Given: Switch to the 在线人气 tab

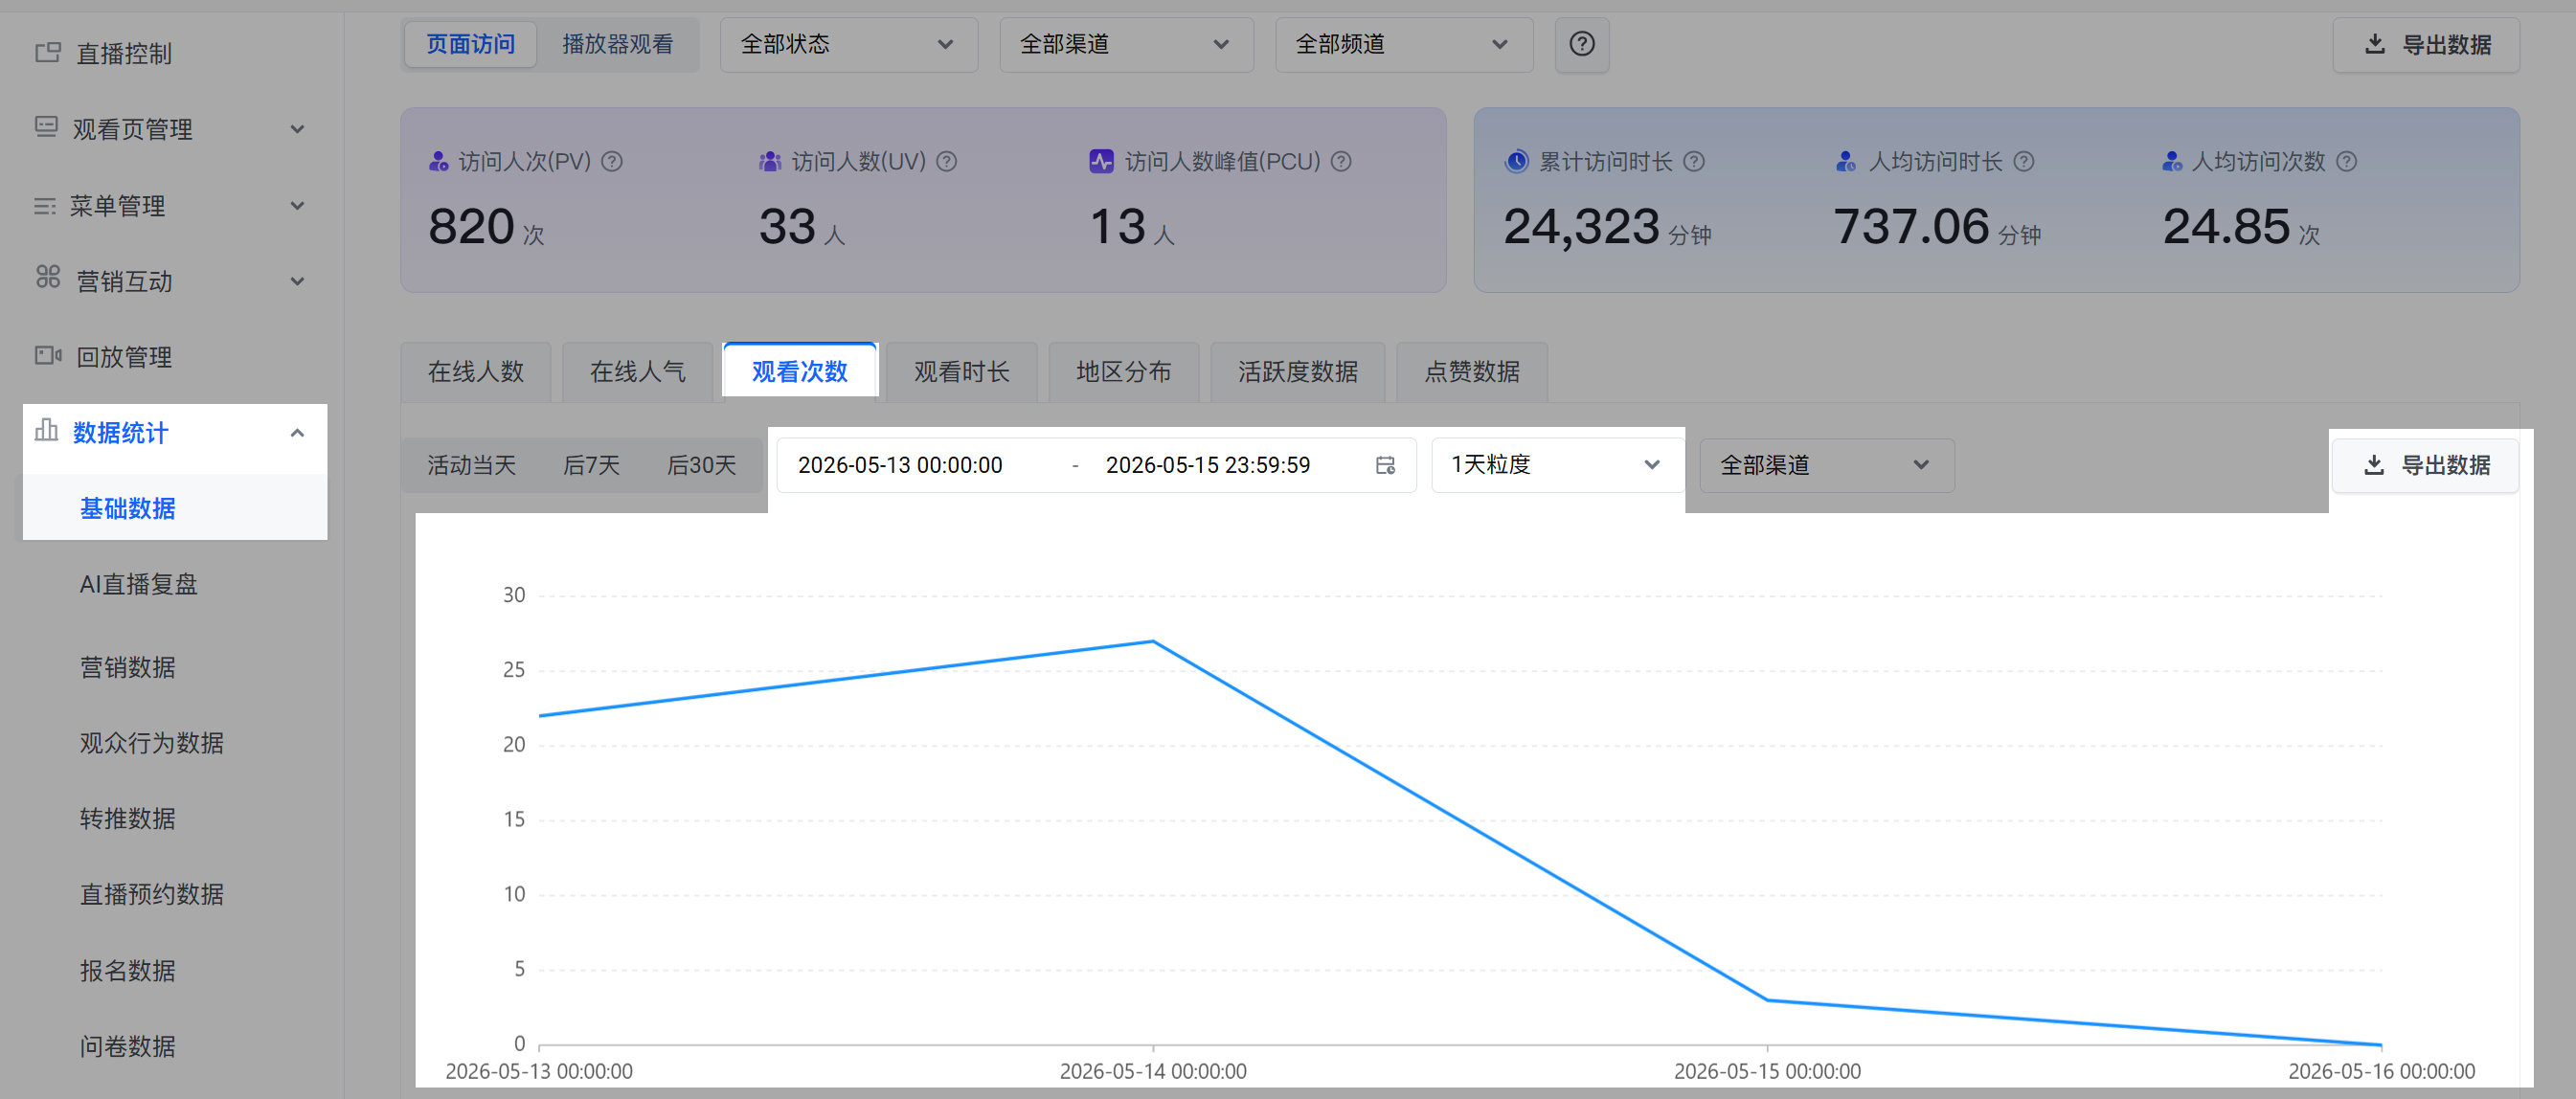Looking at the screenshot, I should pos(637,371).
